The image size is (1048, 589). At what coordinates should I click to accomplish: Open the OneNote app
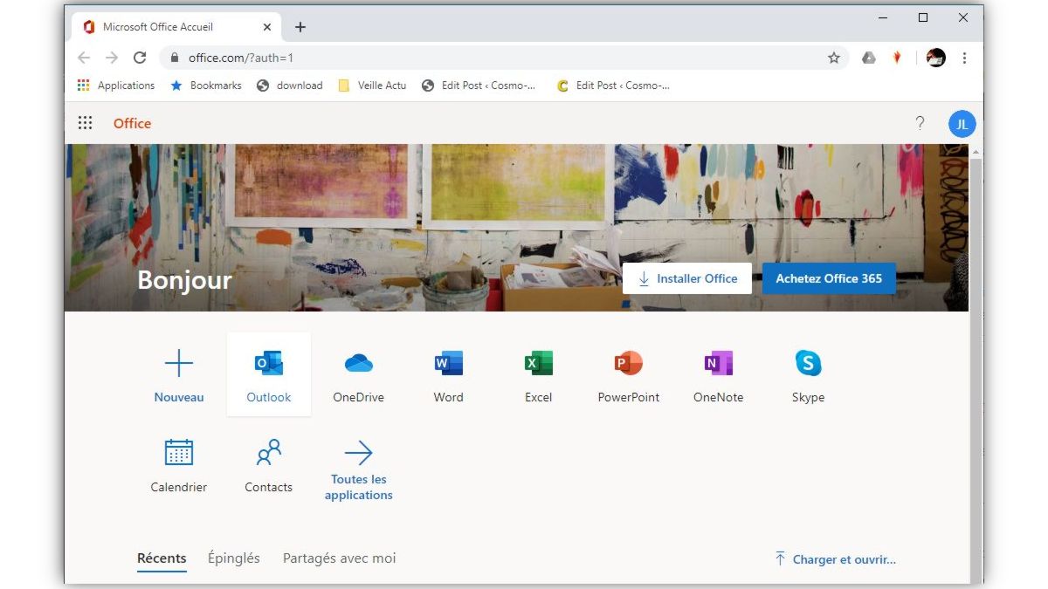coord(718,364)
